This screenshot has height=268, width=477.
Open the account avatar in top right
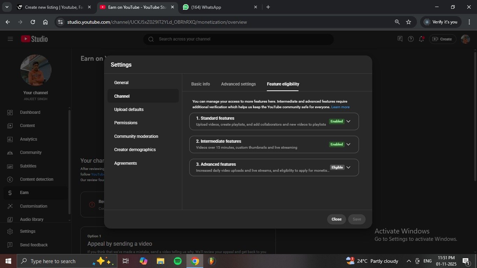pyautogui.click(x=465, y=39)
